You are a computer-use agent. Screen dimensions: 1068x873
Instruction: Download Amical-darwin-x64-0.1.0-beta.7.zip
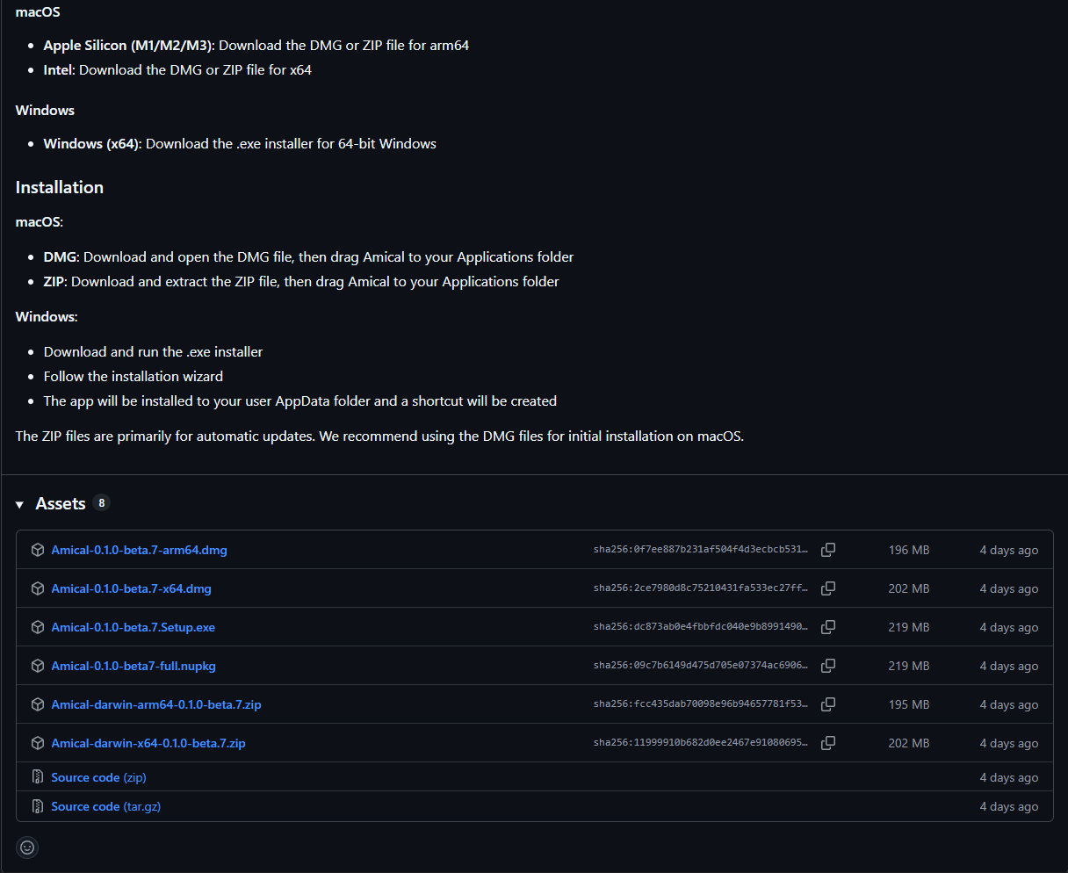148,743
